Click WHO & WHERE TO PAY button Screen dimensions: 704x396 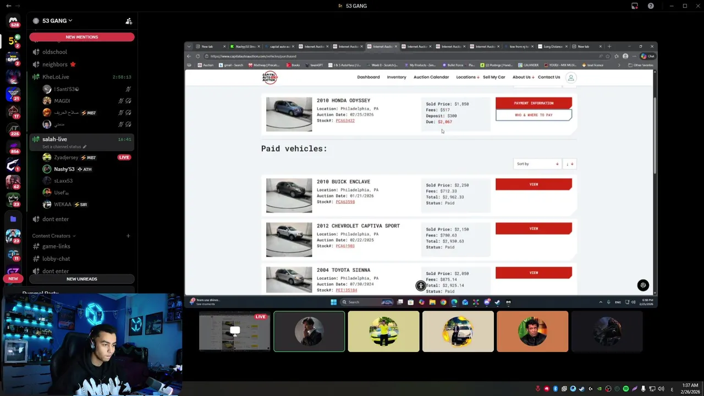pyautogui.click(x=533, y=115)
